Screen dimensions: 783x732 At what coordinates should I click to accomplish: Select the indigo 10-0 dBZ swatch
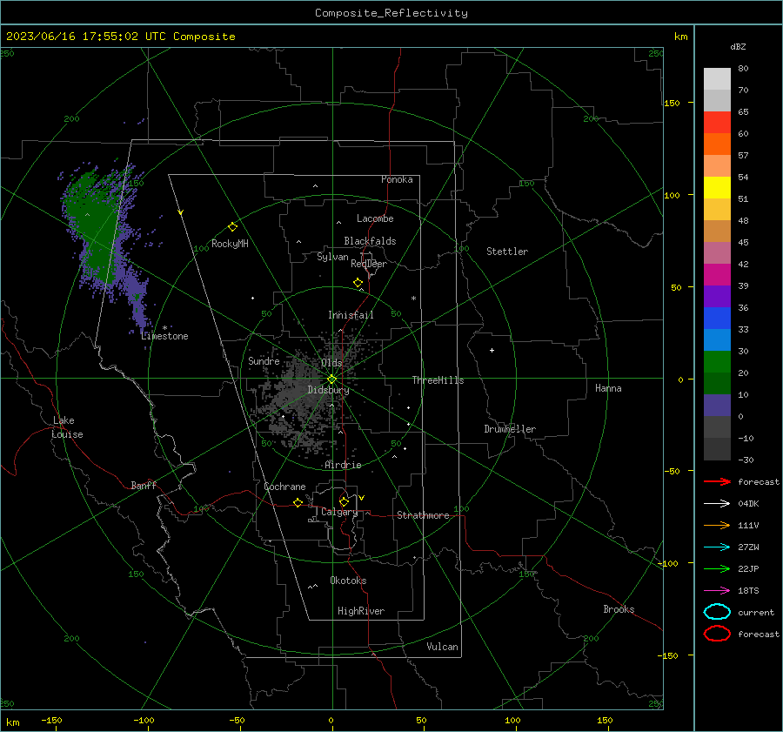click(x=717, y=405)
